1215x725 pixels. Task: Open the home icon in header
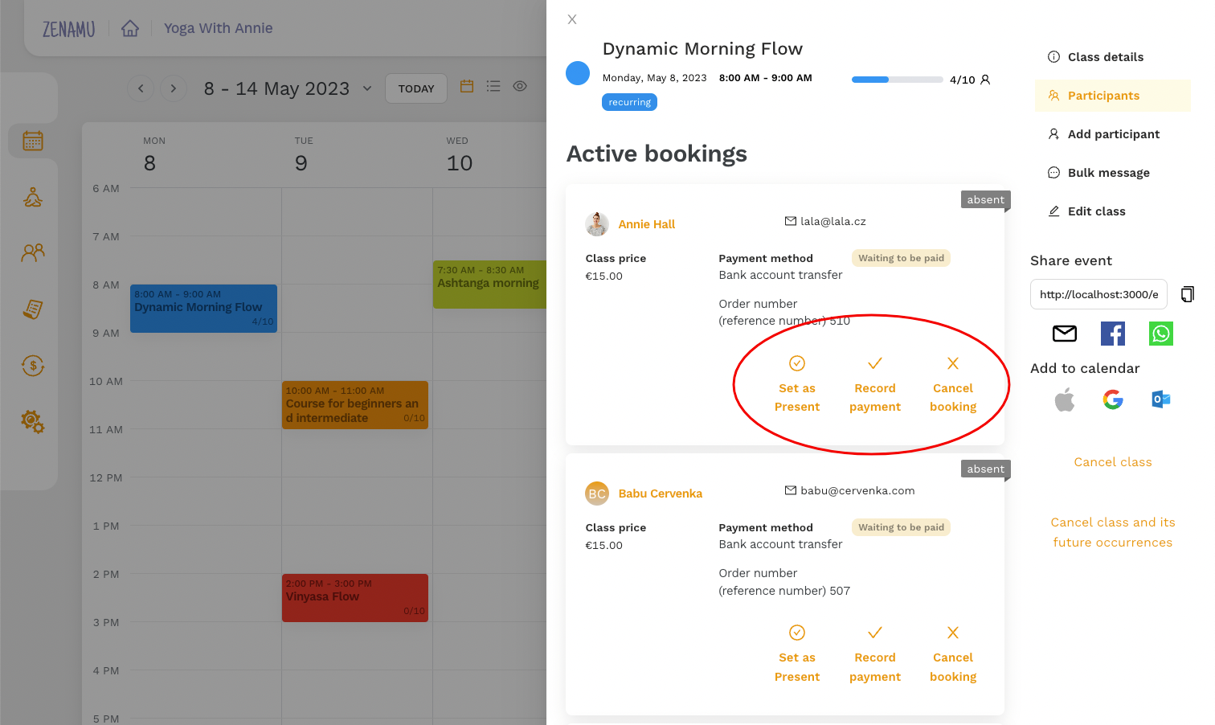[130, 28]
